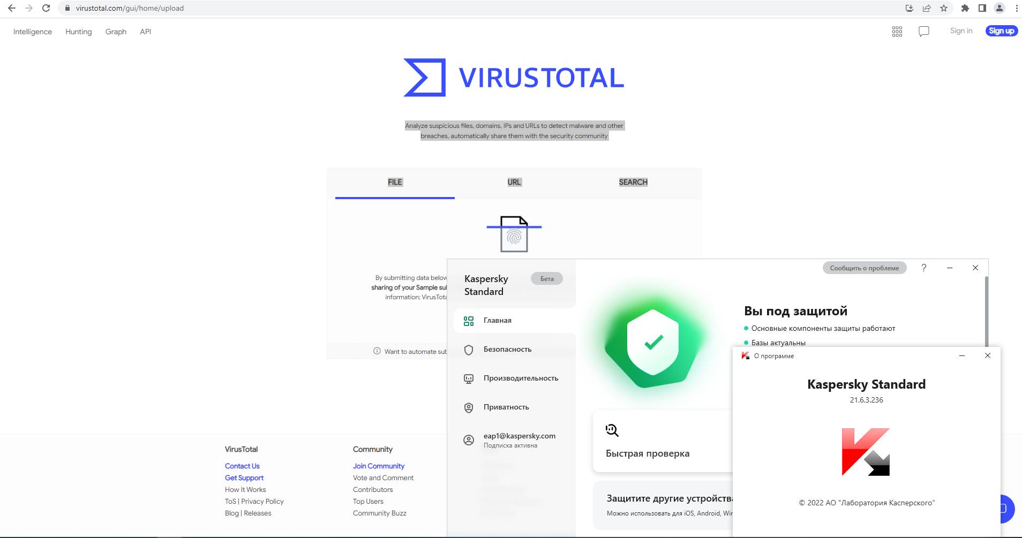Go forward in the browser
Viewport: 1022px width, 538px height.
[x=29, y=8]
